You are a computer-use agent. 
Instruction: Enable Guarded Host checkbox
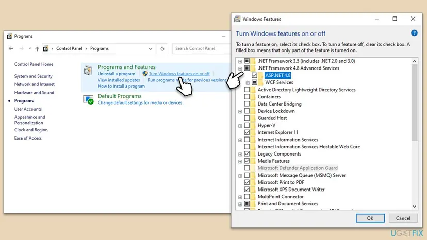(247, 118)
